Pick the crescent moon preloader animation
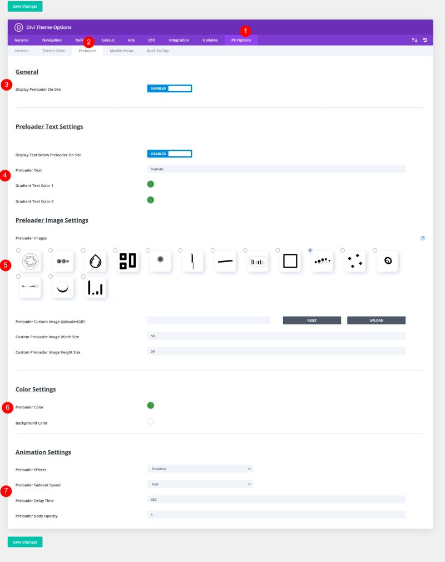This screenshot has width=445, height=562. (x=62, y=287)
